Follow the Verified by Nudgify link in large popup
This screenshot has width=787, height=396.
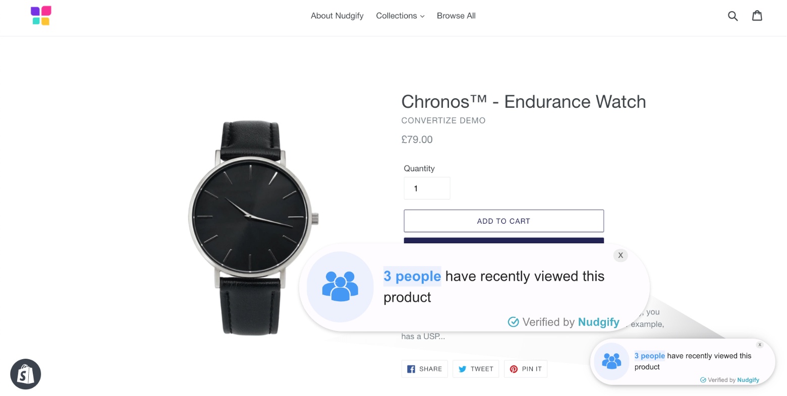[564, 322]
